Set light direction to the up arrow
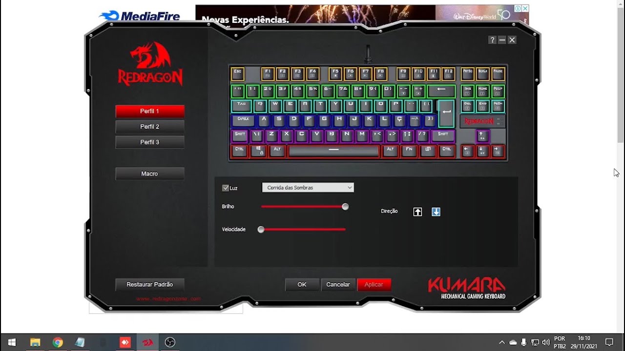This screenshot has width=625, height=351. pyautogui.click(x=417, y=212)
